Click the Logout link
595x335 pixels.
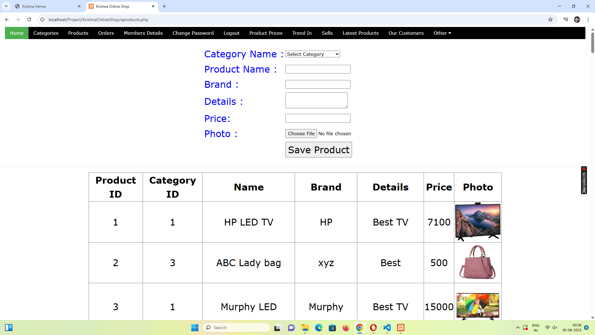231,33
